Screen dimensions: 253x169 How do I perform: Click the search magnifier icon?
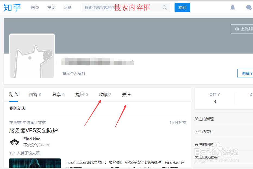(x=165, y=8)
